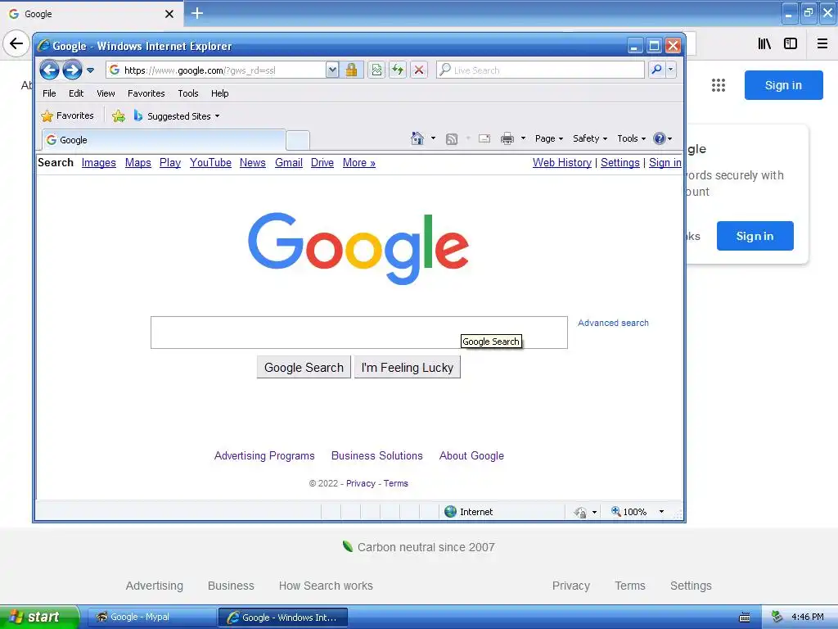Click the top Sign in button in Mypal
The width and height of the screenshot is (838, 629).
click(x=783, y=85)
